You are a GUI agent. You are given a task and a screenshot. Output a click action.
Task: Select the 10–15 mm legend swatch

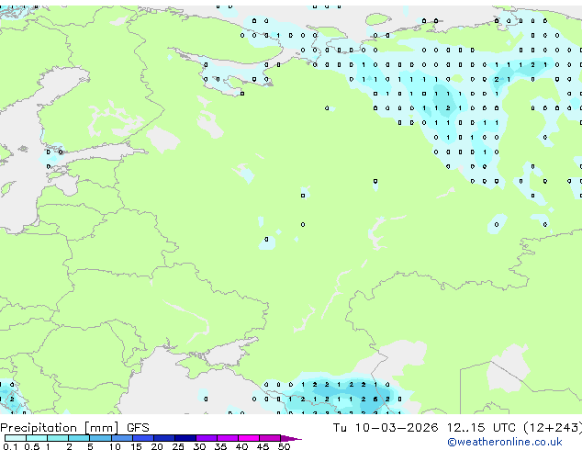pos(122,438)
